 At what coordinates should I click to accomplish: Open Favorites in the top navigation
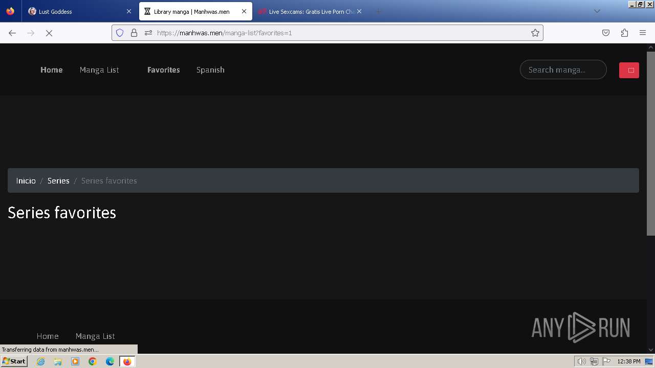[164, 70]
